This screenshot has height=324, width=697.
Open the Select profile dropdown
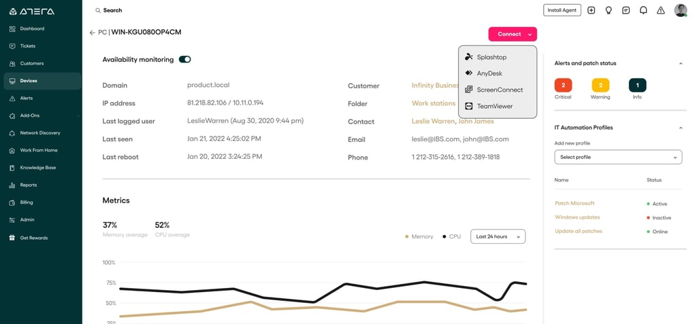pyautogui.click(x=618, y=157)
